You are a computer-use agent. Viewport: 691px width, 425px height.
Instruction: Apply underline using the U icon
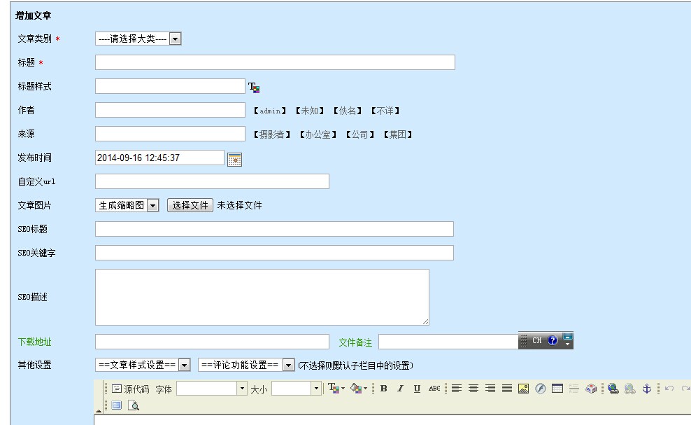[x=417, y=389]
